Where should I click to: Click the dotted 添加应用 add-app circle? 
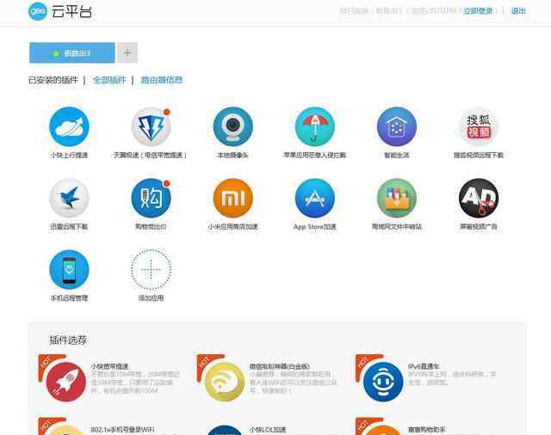pyautogui.click(x=152, y=270)
